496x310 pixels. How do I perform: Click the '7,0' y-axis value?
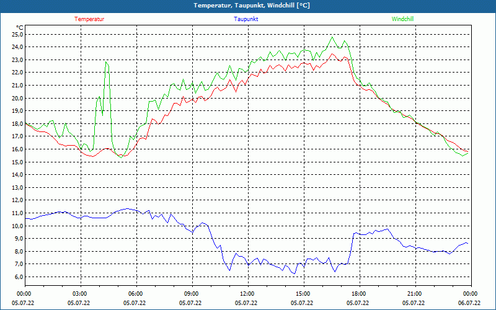point(19,264)
